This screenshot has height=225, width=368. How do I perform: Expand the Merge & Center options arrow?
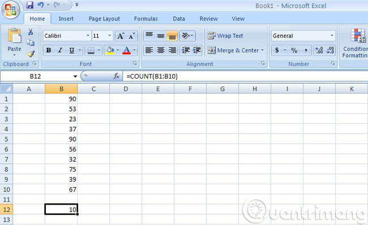(262, 50)
